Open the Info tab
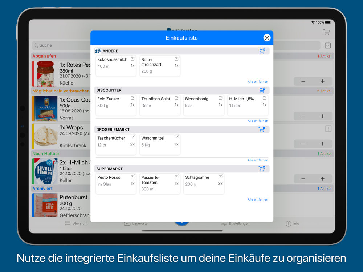Image resolution: width=363 pixels, height=272 pixels. 292,224
